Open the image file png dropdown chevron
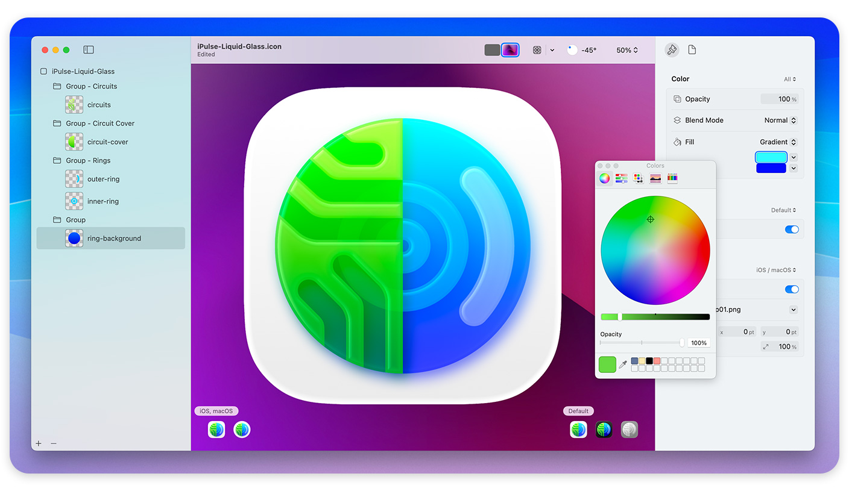The width and height of the screenshot is (849, 494). [x=794, y=310]
